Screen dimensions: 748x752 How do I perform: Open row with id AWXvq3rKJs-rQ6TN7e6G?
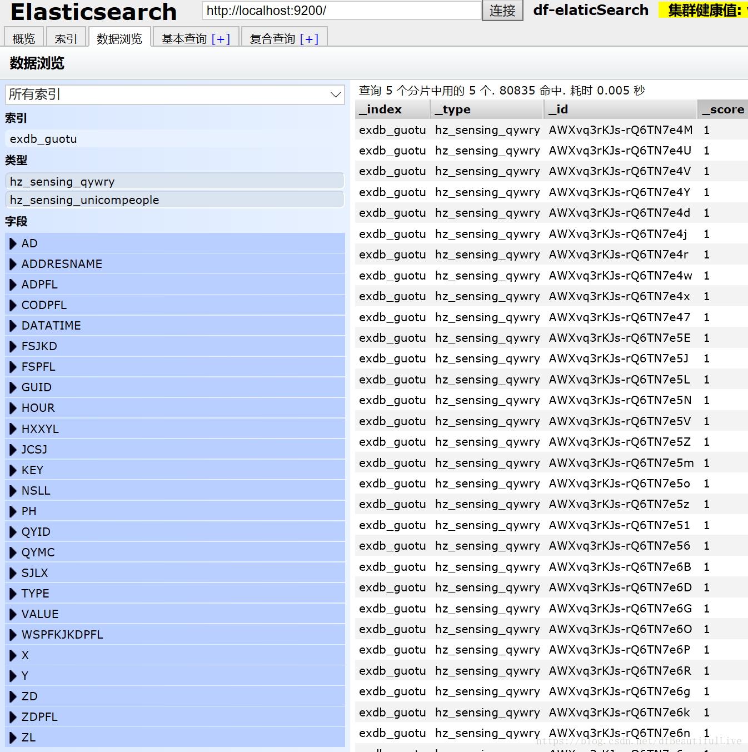[551, 608]
